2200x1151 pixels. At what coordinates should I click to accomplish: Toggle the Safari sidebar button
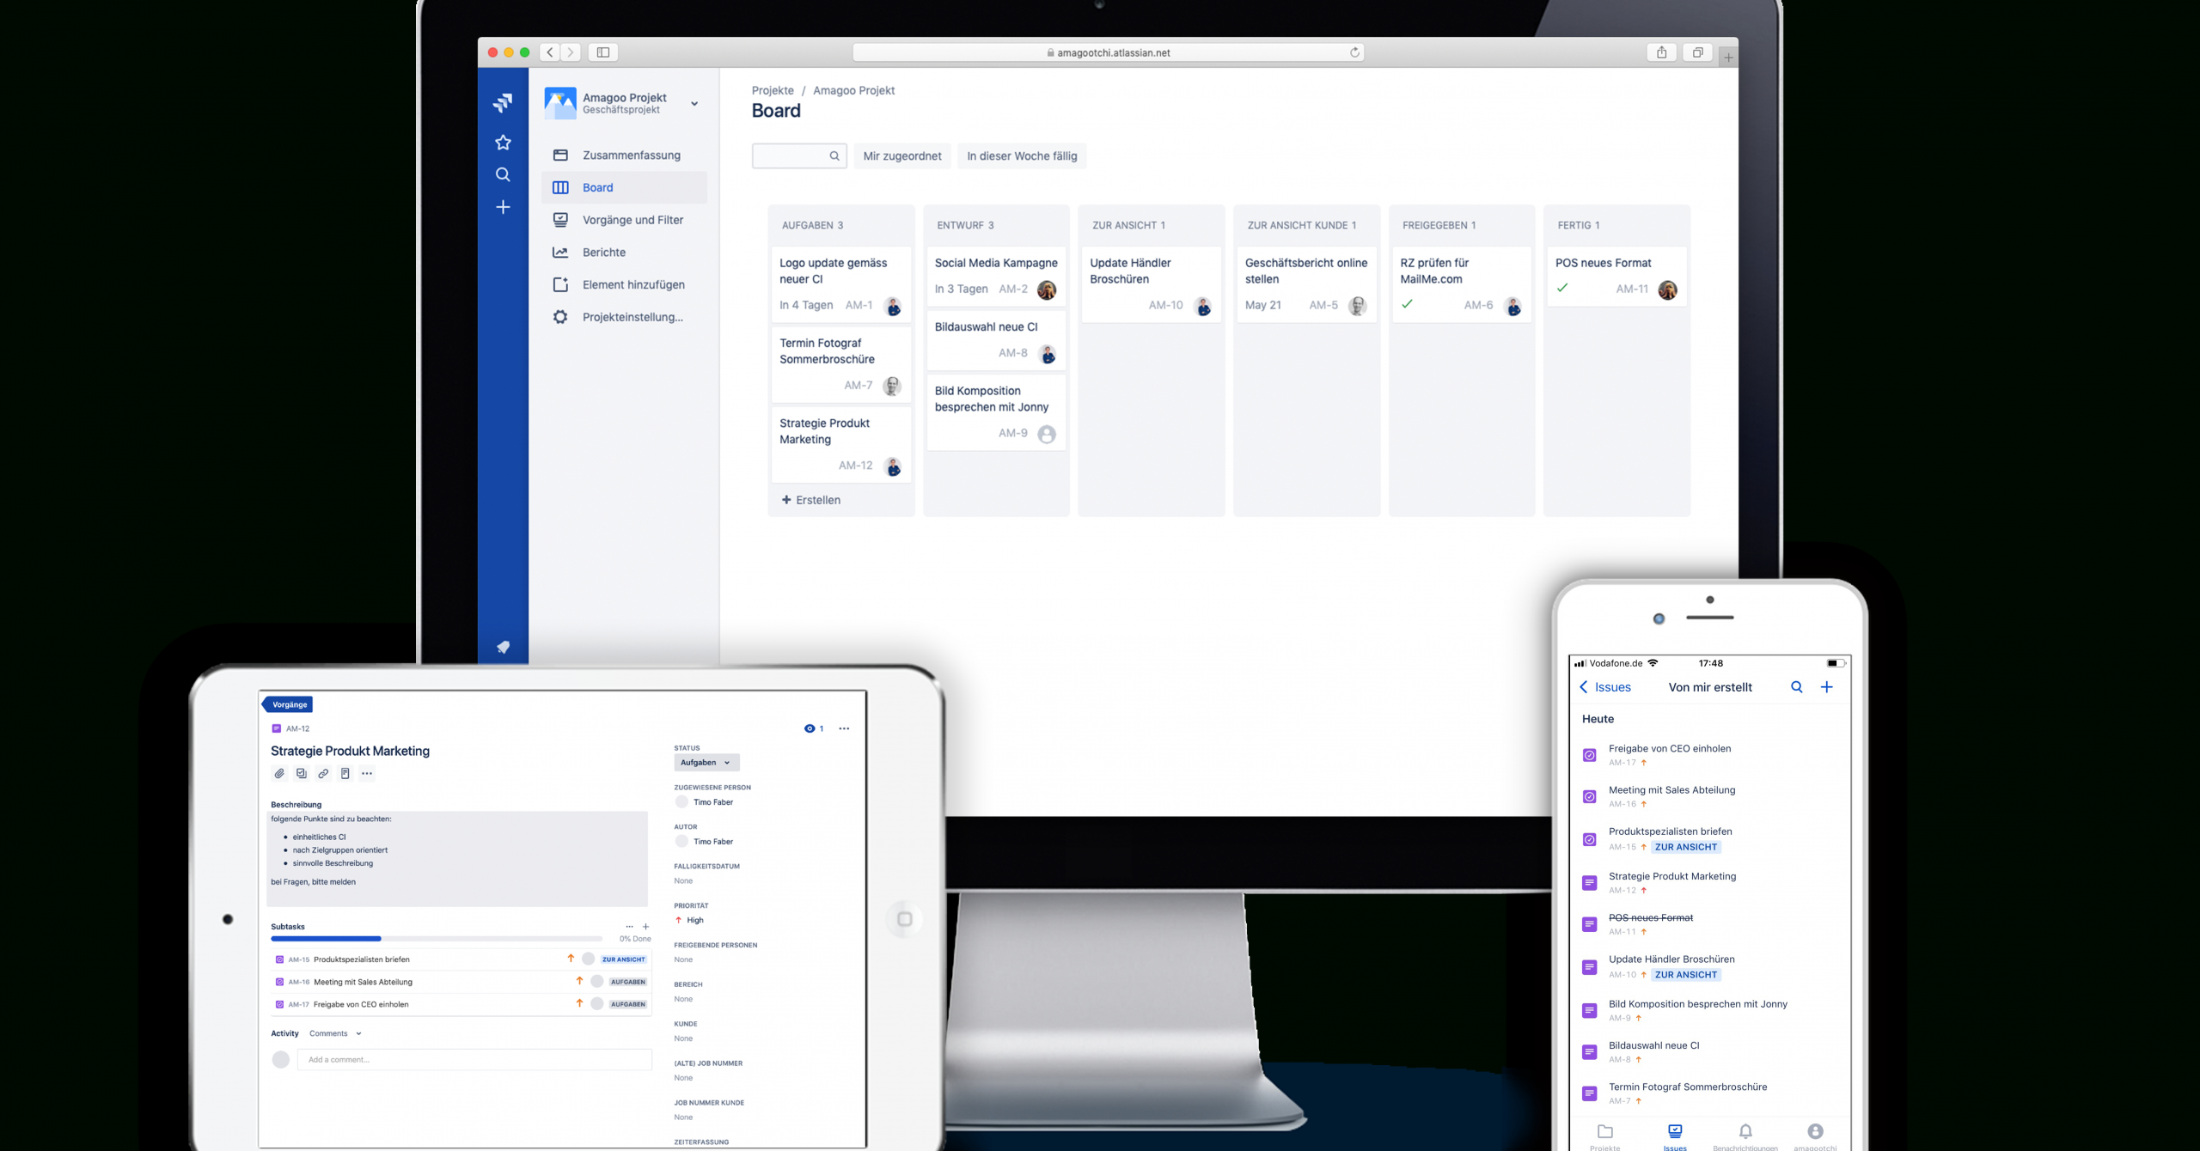(603, 52)
